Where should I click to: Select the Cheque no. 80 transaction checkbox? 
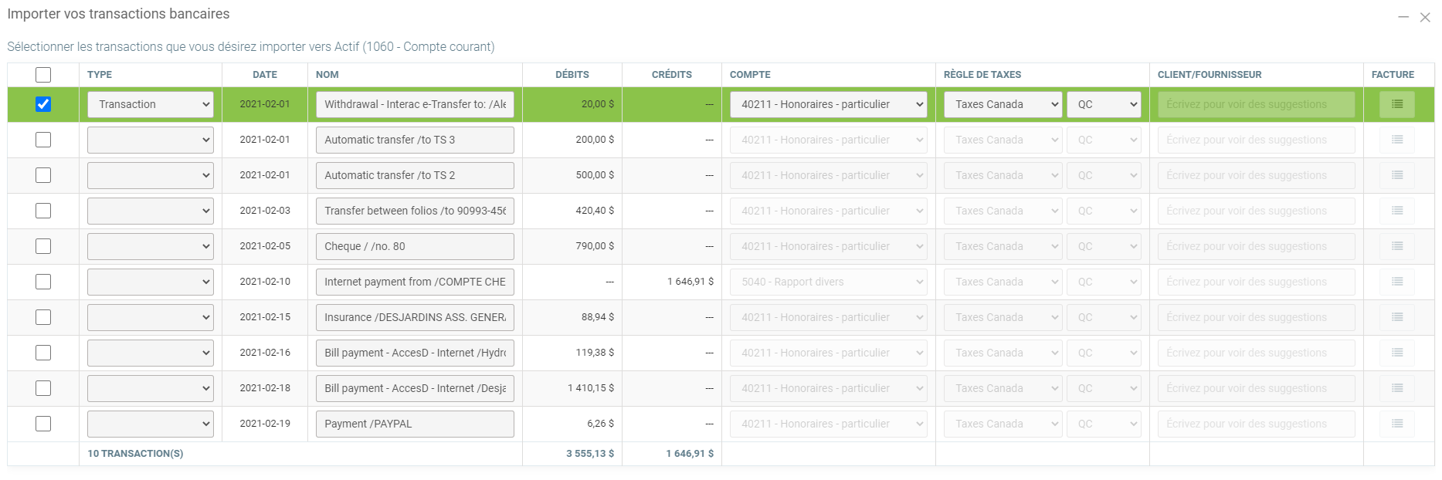(43, 246)
